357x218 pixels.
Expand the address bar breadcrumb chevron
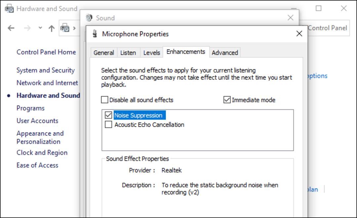(74, 28)
